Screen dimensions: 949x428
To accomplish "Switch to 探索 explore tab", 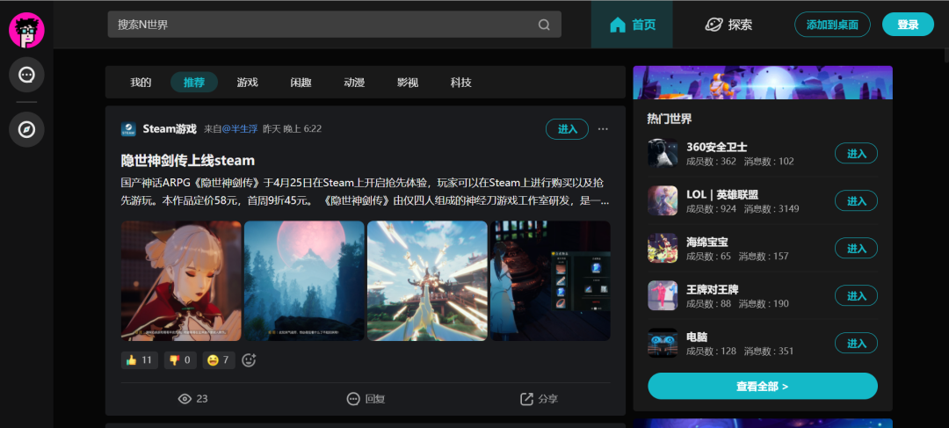I will pos(728,25).
